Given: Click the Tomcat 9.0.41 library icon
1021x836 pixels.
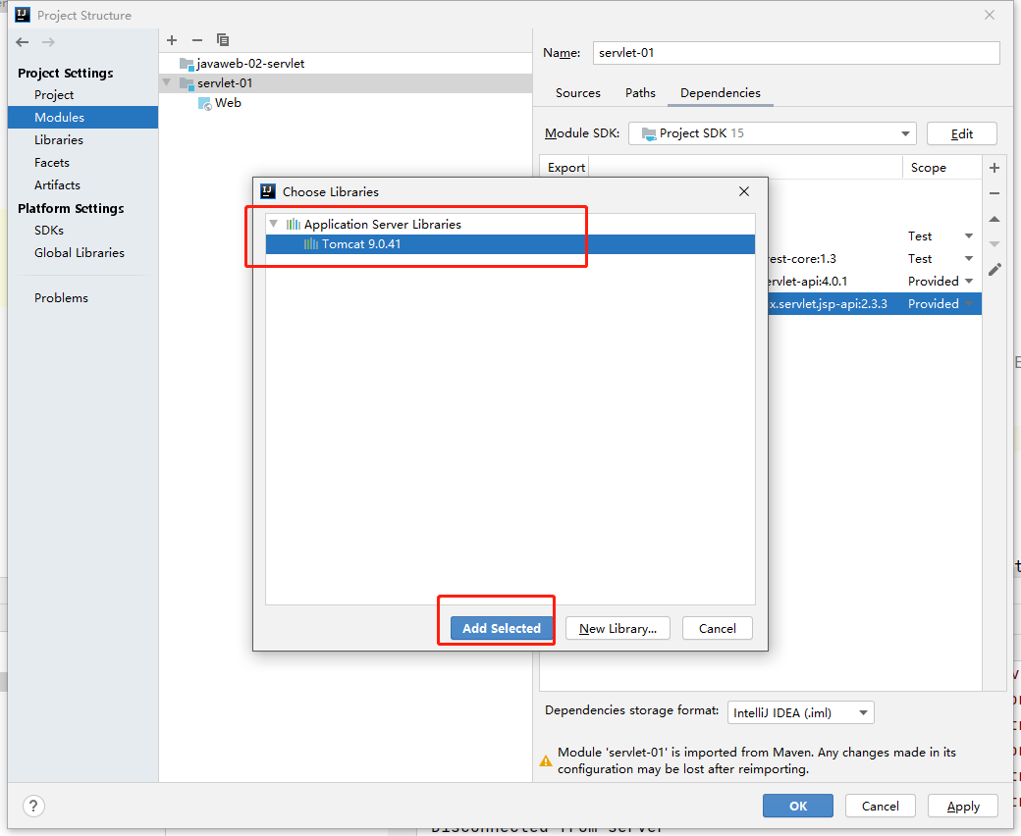Looking at the screenshot, I should pos(311,244).
